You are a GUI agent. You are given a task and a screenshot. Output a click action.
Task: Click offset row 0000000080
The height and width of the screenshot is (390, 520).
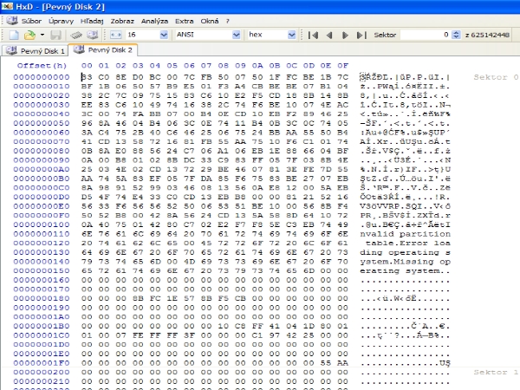[42, 151]
